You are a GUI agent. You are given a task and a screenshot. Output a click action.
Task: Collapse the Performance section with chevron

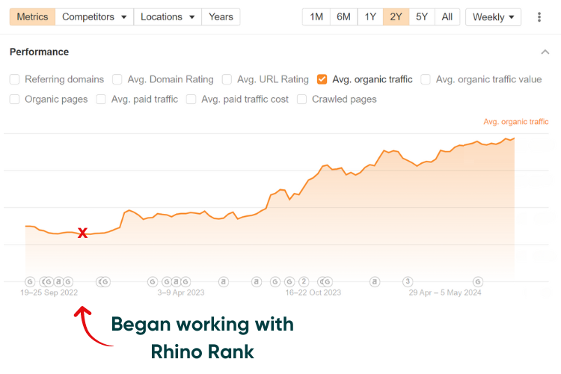click(x=545, y=52)
